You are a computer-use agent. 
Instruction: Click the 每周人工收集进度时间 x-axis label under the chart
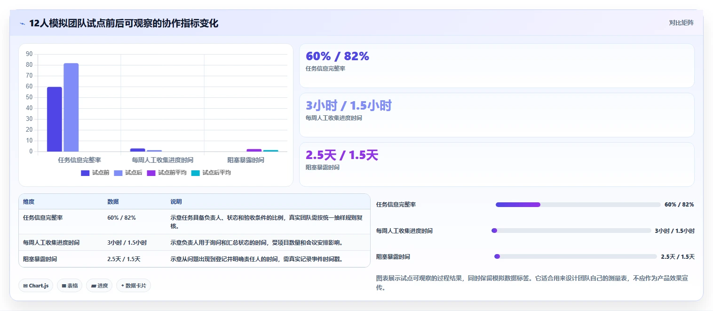[162, 160]
